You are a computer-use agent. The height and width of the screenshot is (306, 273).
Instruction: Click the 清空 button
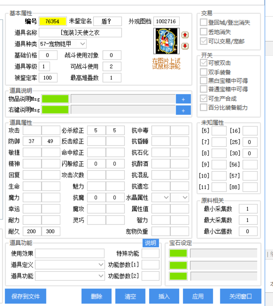pos(130,296)
